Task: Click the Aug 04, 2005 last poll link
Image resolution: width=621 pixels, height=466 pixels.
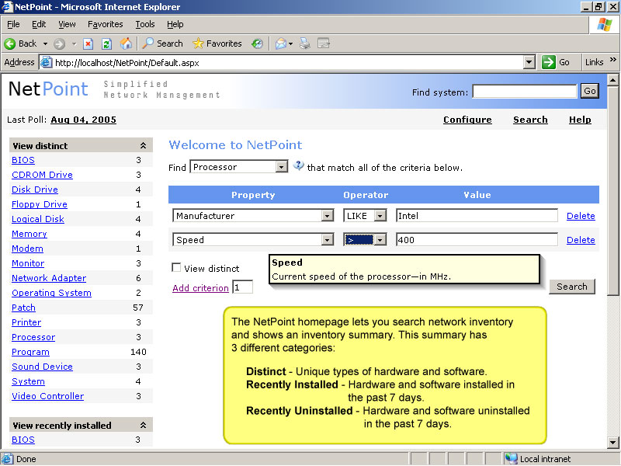Action: click(x=84, y=120)
